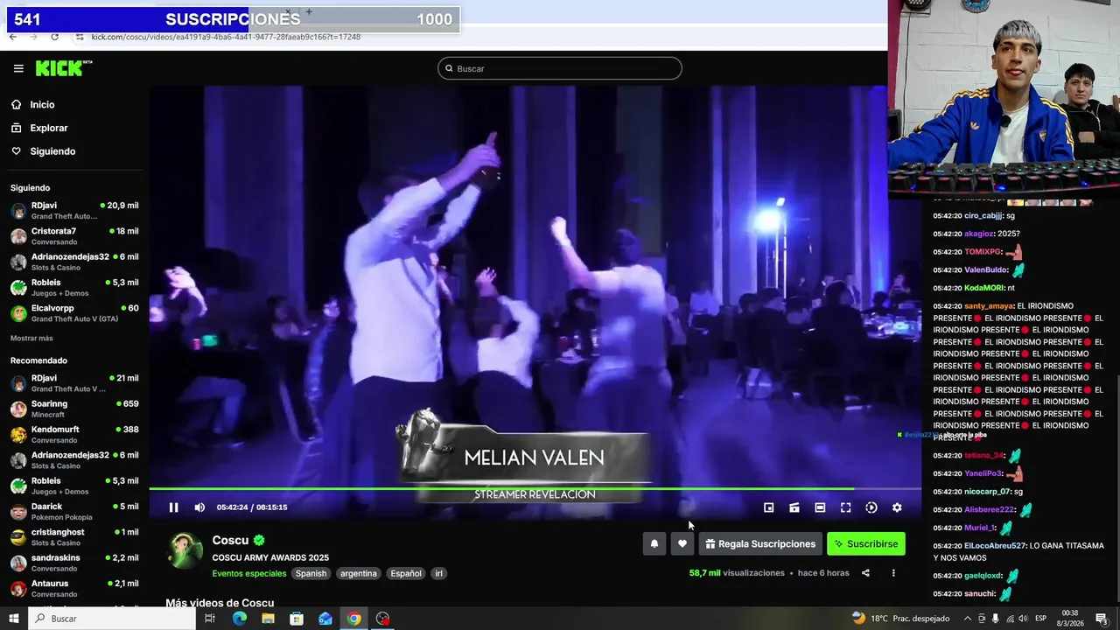Click Windows taskbar search box
The width and height of the screenshot is (1120, 630).
click(x=112, y=619)
